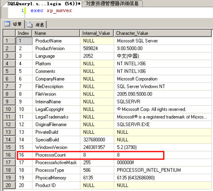
Task: Click the Name column header
Action: pos(56,33)
